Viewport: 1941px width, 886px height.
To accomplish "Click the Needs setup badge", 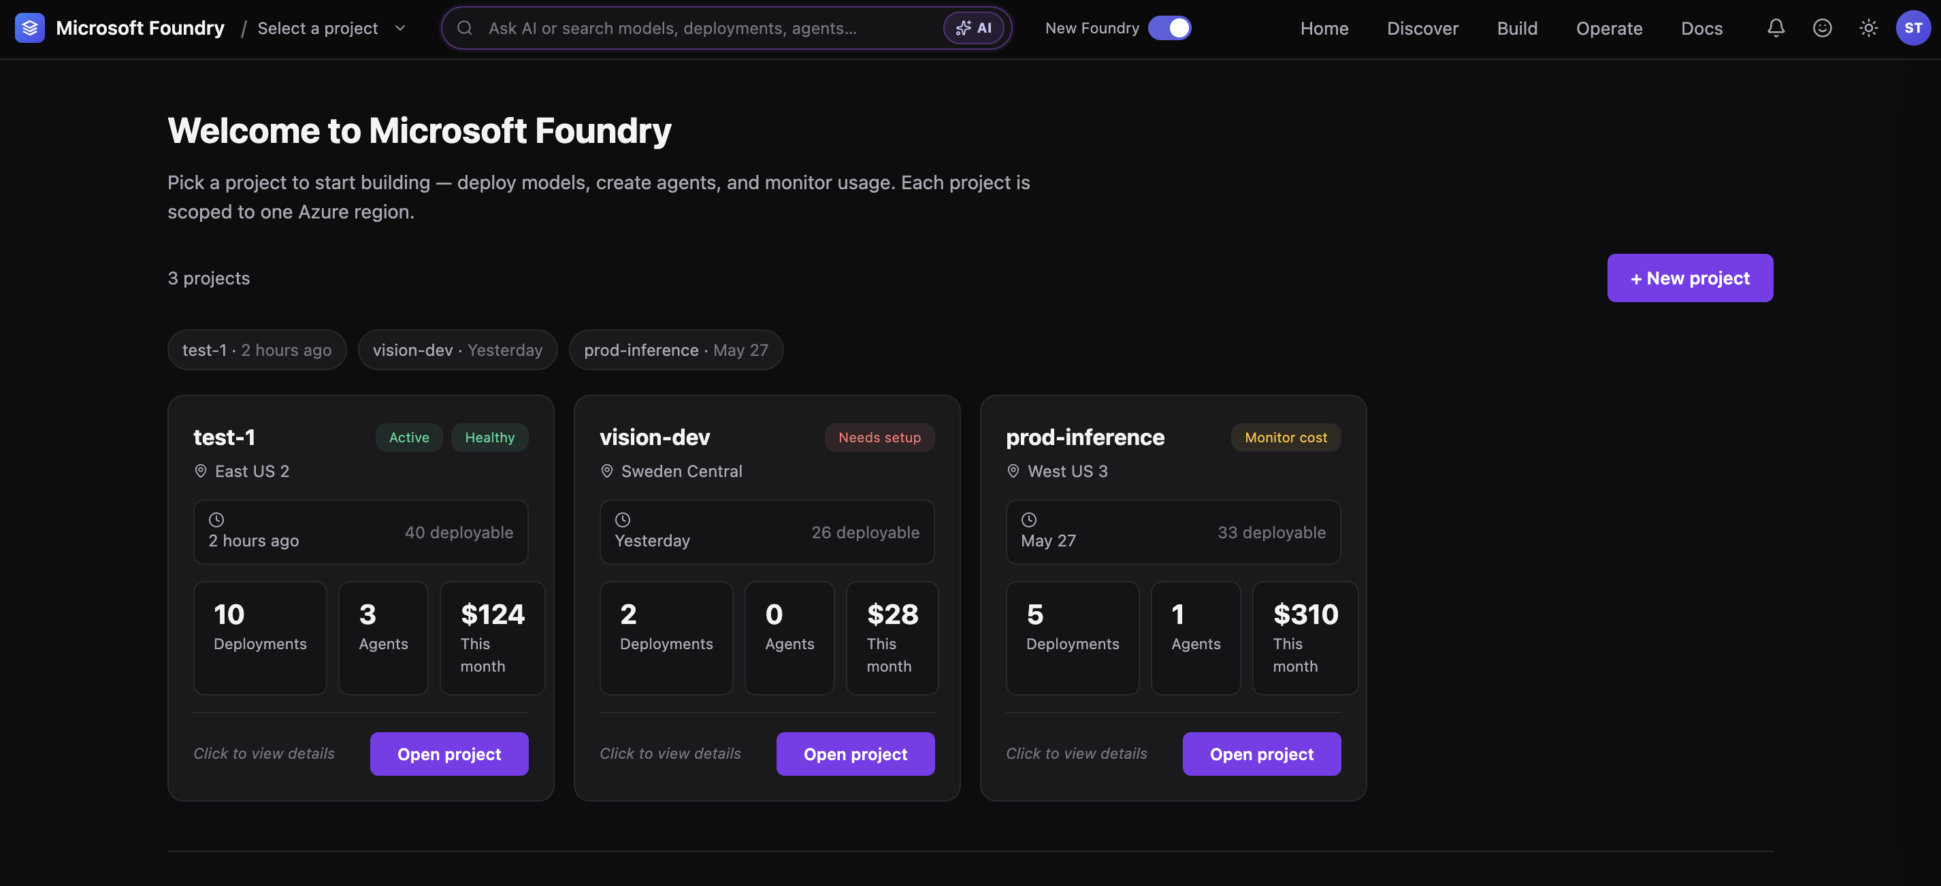I will coord(879,438).
